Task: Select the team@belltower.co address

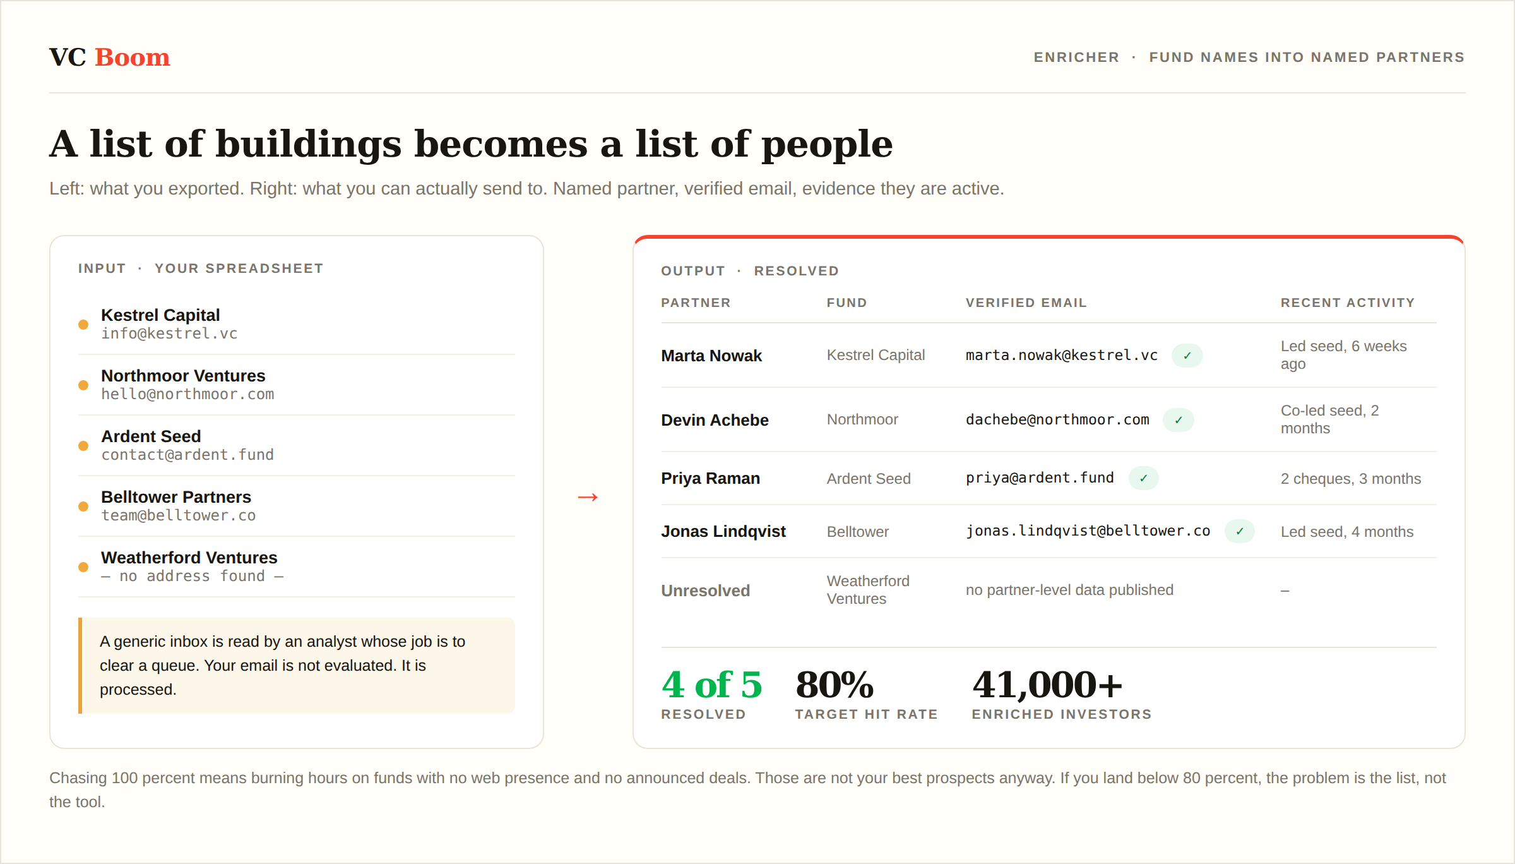Action: pyautogui.click(x=179, y=515)
